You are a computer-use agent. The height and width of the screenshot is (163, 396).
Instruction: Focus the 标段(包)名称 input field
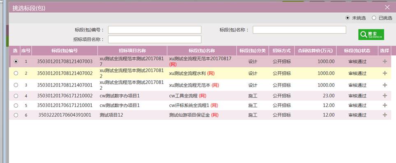pyautogui.click(x=299, y=29)
